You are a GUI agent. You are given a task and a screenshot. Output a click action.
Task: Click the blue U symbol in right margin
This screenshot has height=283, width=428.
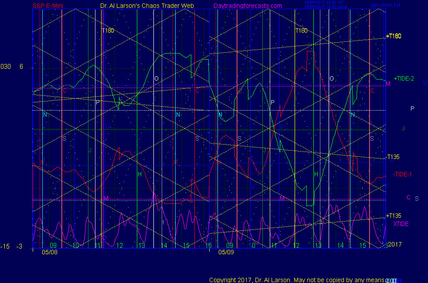click(x=425, y=82)
